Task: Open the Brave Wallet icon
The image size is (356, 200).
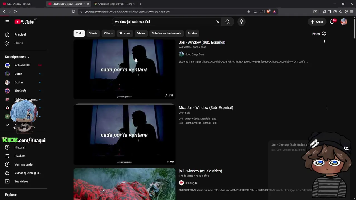Action: (335, 12)
